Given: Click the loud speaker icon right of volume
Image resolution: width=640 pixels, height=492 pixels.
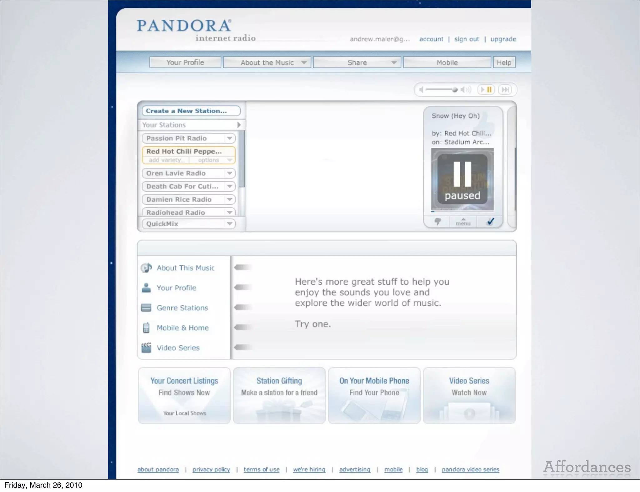Looking at the screenshot, I should tap(466, 90).
